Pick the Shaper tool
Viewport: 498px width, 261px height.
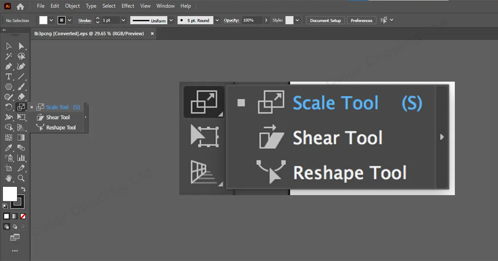pos(8,97)
